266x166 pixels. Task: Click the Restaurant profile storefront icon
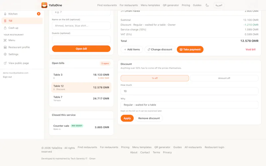click(5, 47)
